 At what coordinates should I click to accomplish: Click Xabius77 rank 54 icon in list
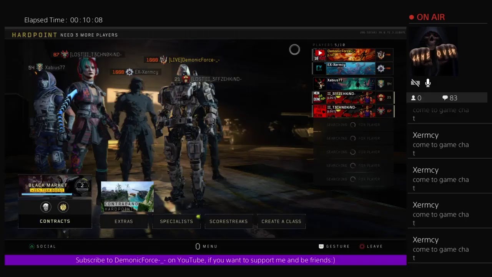pyautogui.click(x=381, y=83)
